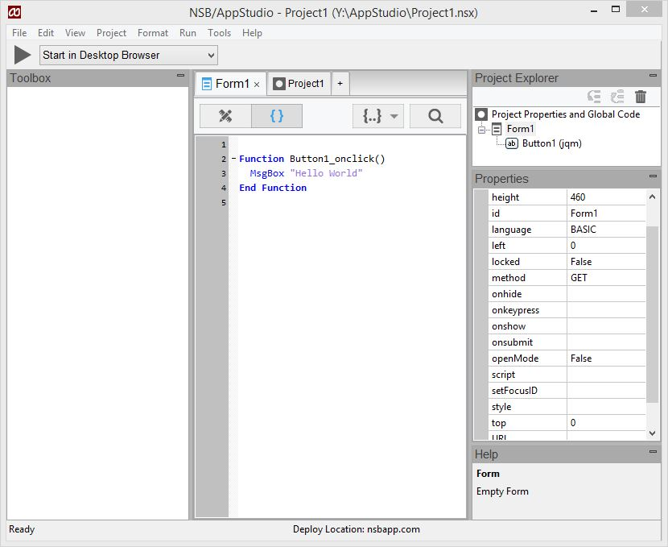The height and width of the screenshot is (547, 668).
Task: Click the Deploy Location: nsbapp.com status text
Action: 357,529
